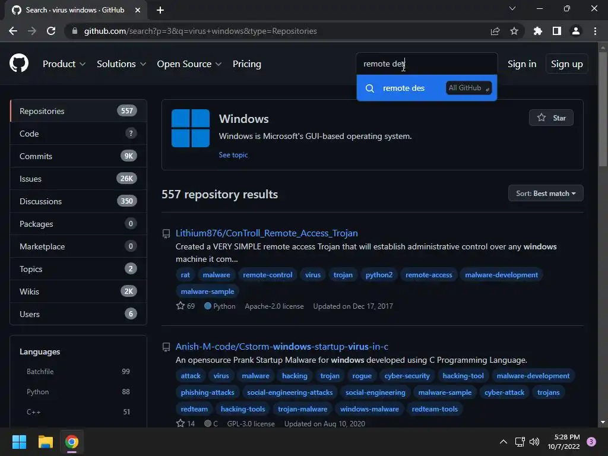Filter by Python language
The width and height of the screenshot is (608, 456).
click(78, 392)
